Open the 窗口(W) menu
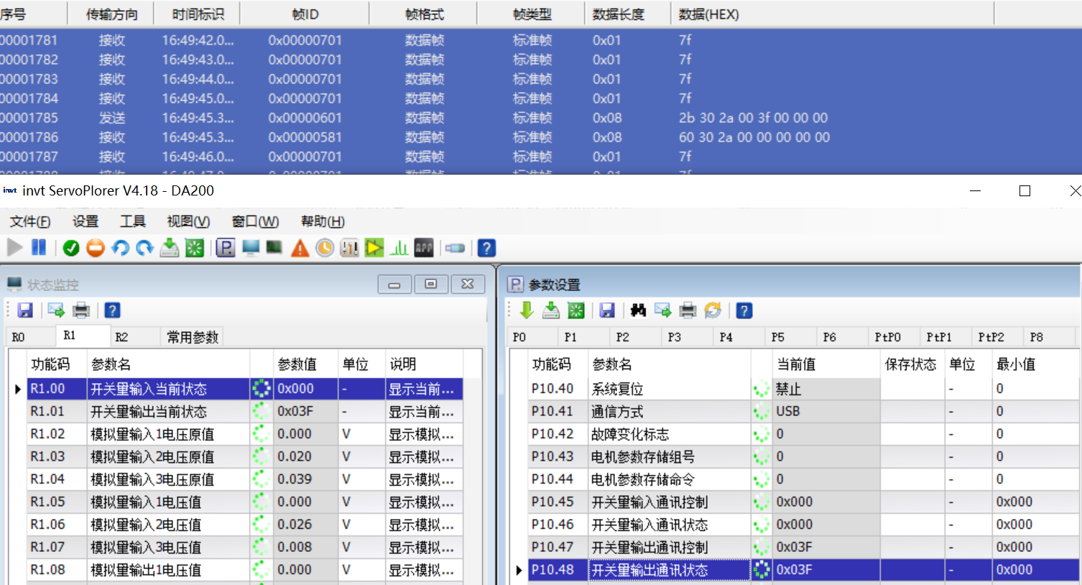Viewport: 1082px width, 585px height. 255,221
